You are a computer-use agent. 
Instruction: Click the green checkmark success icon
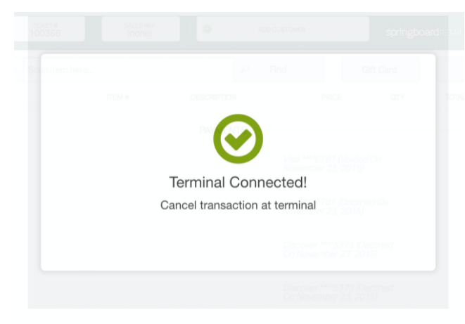pos(238,138)
